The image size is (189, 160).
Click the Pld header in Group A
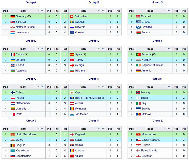(49, 11)
